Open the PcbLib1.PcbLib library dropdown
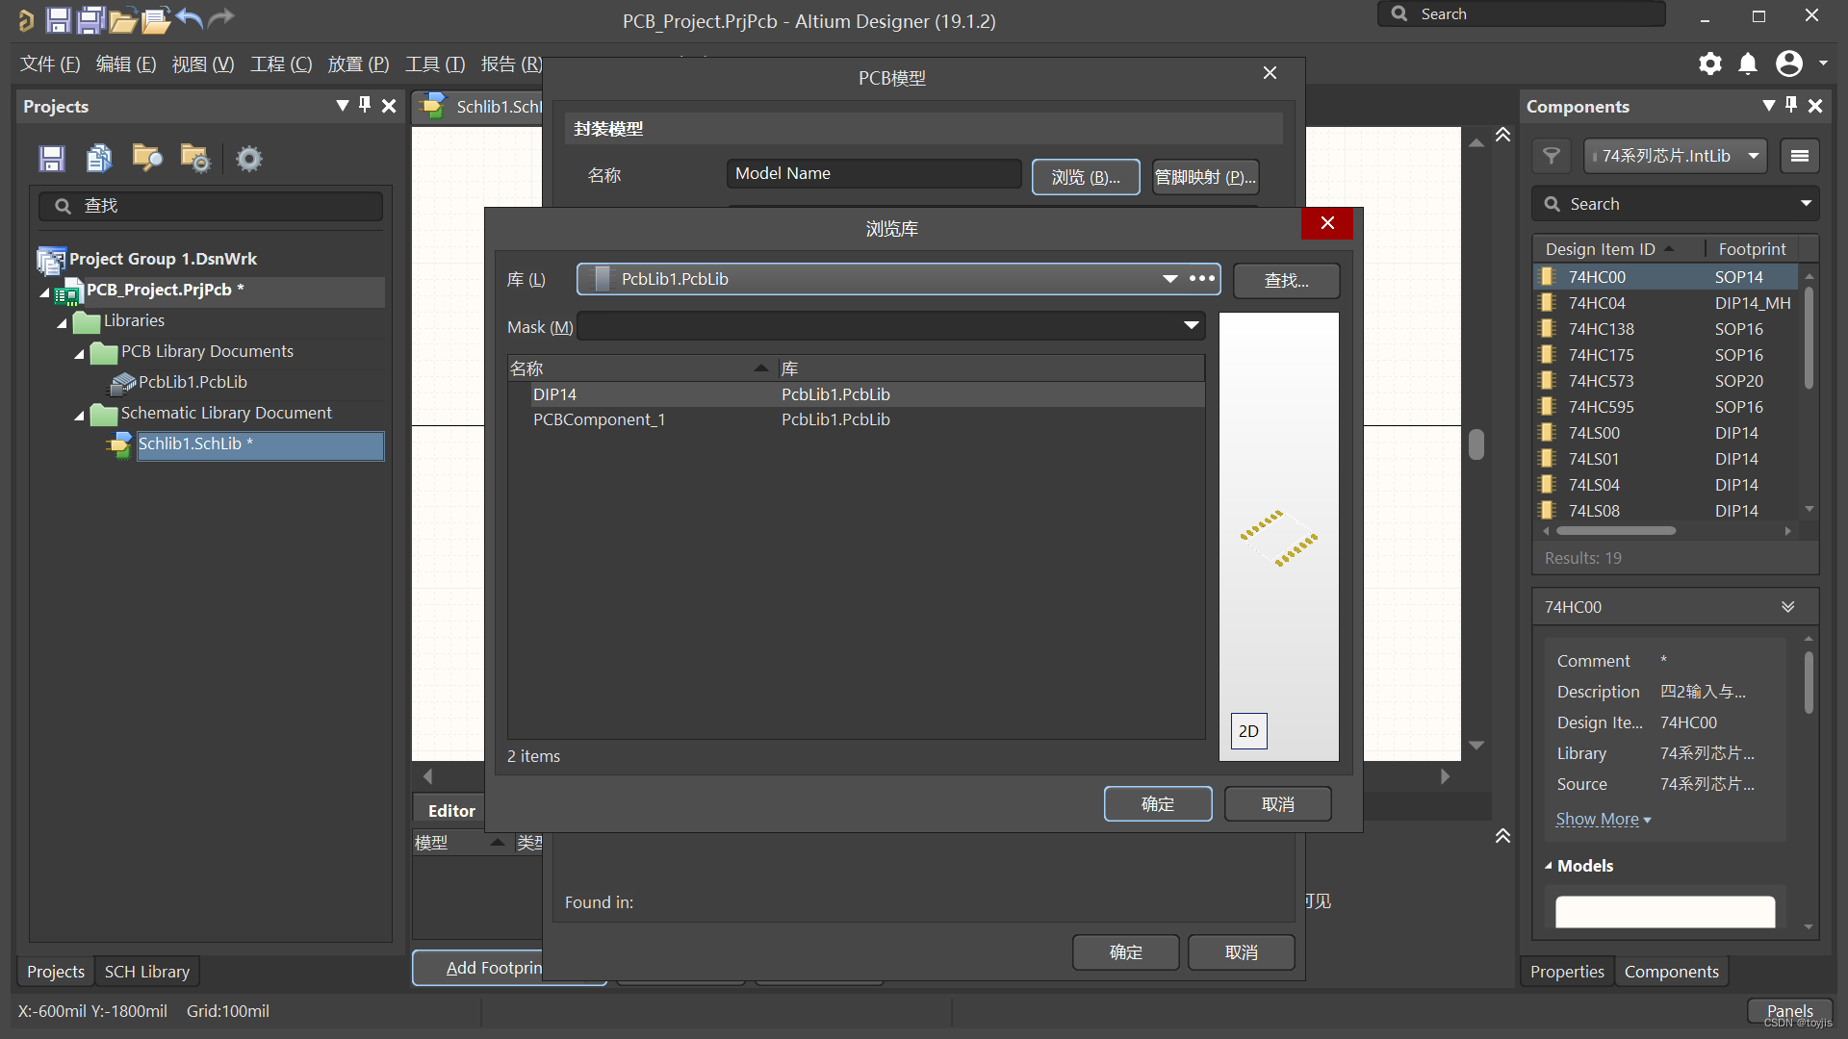Image resolution: width=1848 pixels, height=1039 pixels. pos(1169,279)
